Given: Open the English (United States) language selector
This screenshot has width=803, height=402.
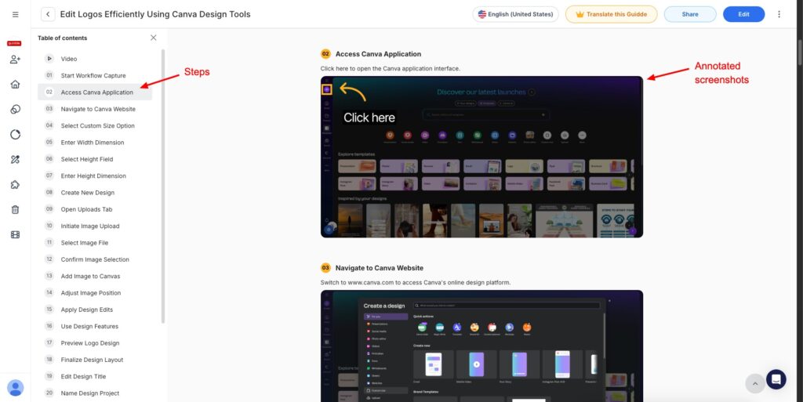Looking at the screenshot, I should [x=515, y=14].
